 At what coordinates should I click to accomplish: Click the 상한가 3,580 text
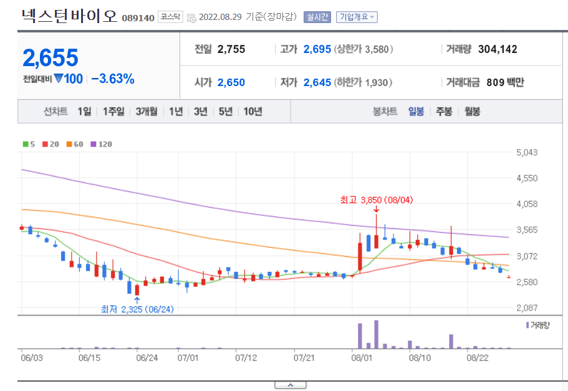click(x=363, y=49)
